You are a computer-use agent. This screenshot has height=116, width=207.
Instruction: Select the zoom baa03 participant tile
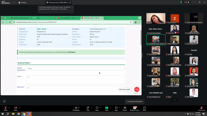175,18
